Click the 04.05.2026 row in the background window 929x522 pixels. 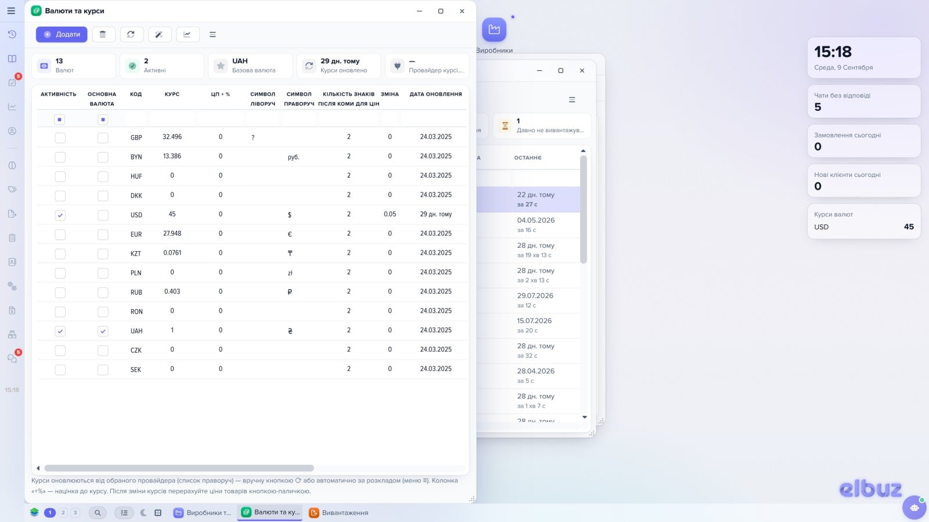528,225
